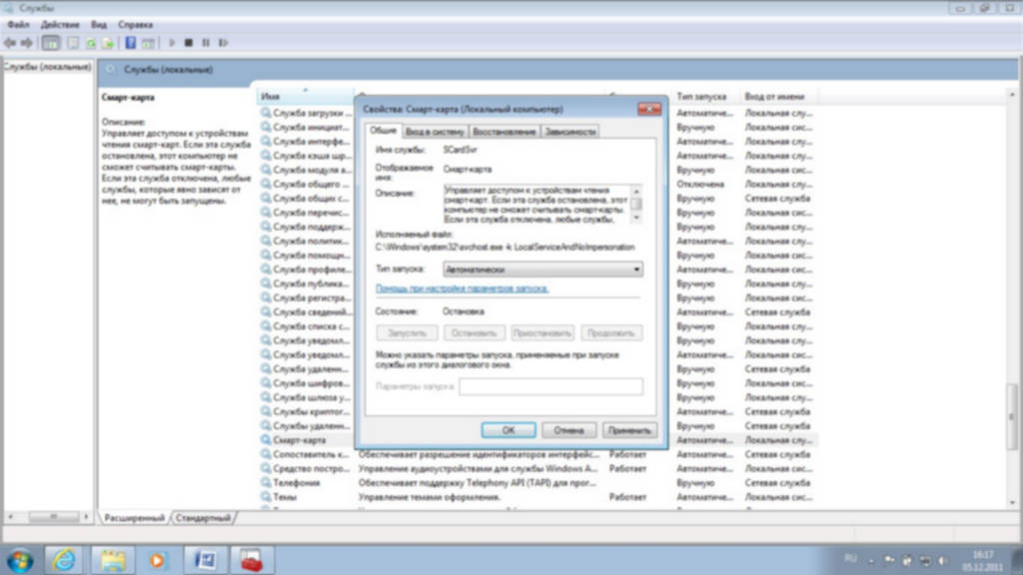This screenshot has height=575, width=1023.
Task: Open the startup parameters help link
Action: tap(461, 288)
